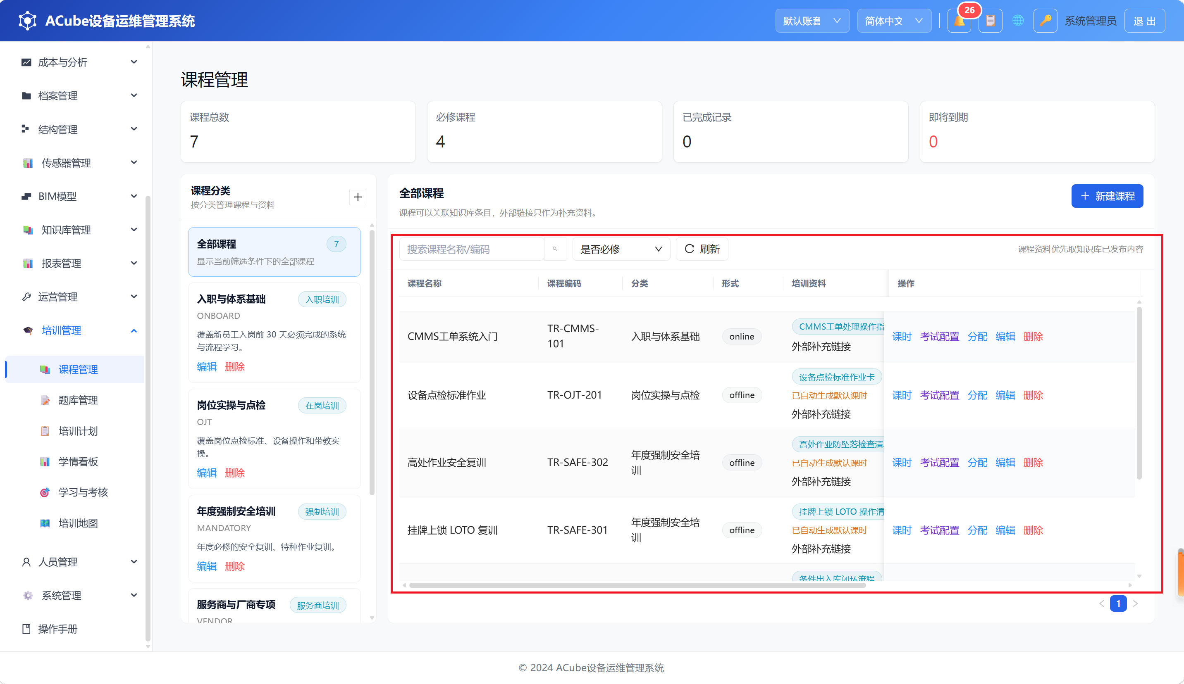Click the previous page arrow in pagination
The height and width of the screenshot is (684, 1184).
pos(1101,603)
